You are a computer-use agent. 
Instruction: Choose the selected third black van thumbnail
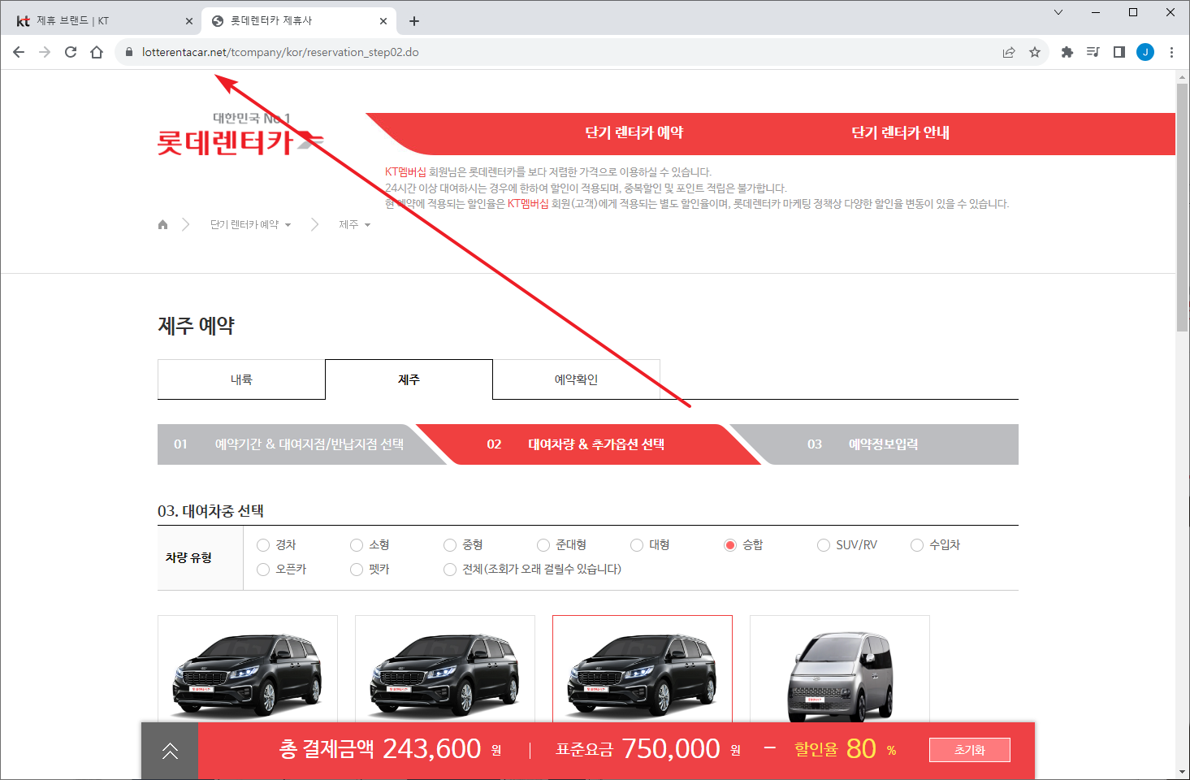pos(643,669)
